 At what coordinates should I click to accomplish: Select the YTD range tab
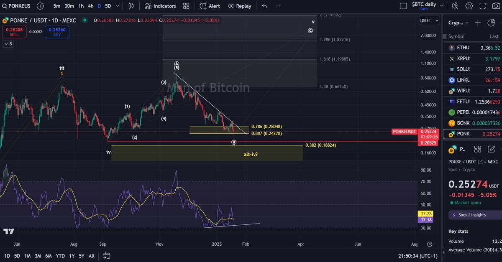pyautogui.click(x=59, y=256)
